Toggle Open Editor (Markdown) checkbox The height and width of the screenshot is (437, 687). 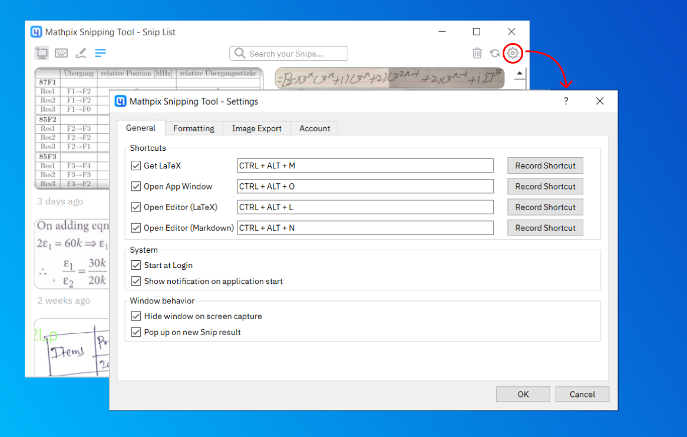coord(136,228)
